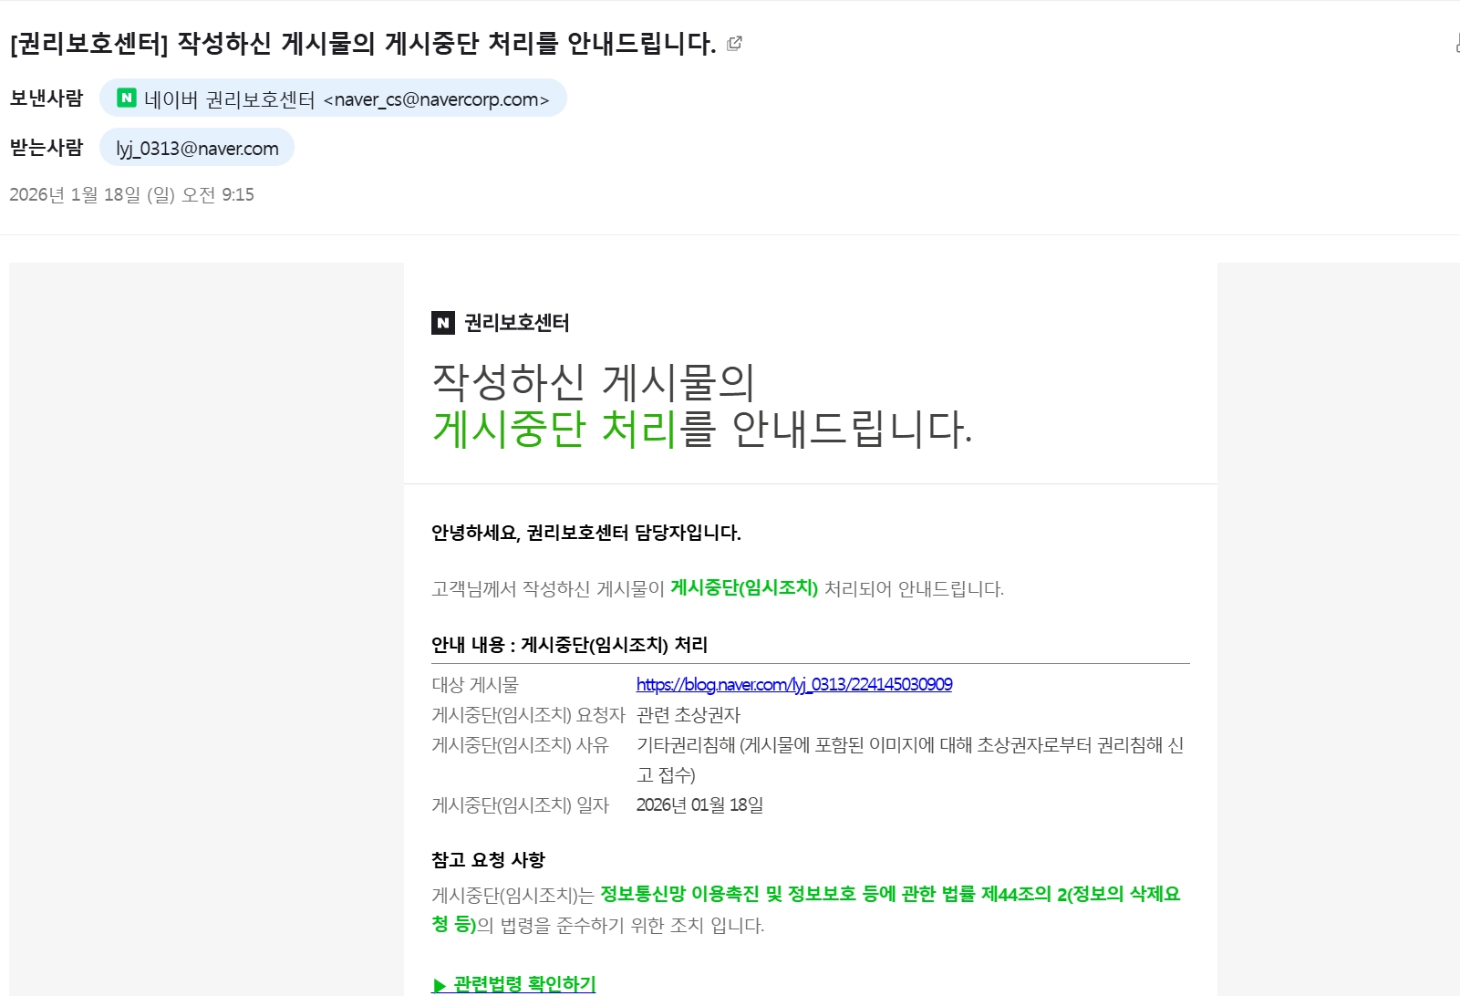Follow the 관련법령 확인하기 link
Screen dimensions: 1460x996
(x=514, y=983)
